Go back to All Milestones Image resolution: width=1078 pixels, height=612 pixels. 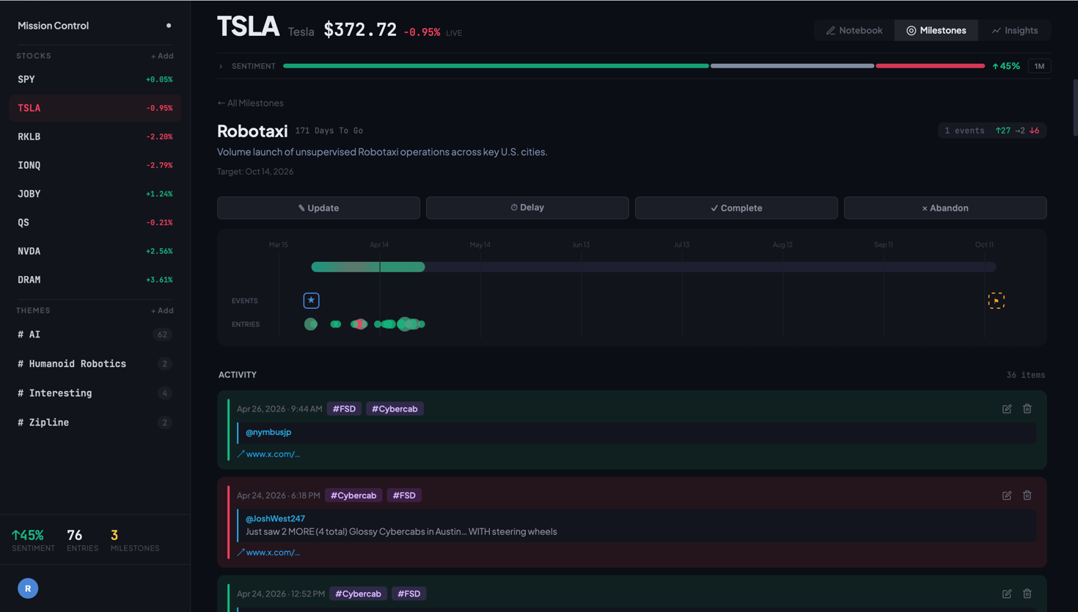250,103
